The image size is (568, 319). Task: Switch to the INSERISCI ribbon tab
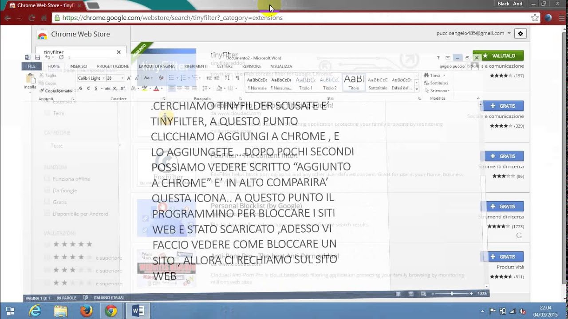coord(79,66)
